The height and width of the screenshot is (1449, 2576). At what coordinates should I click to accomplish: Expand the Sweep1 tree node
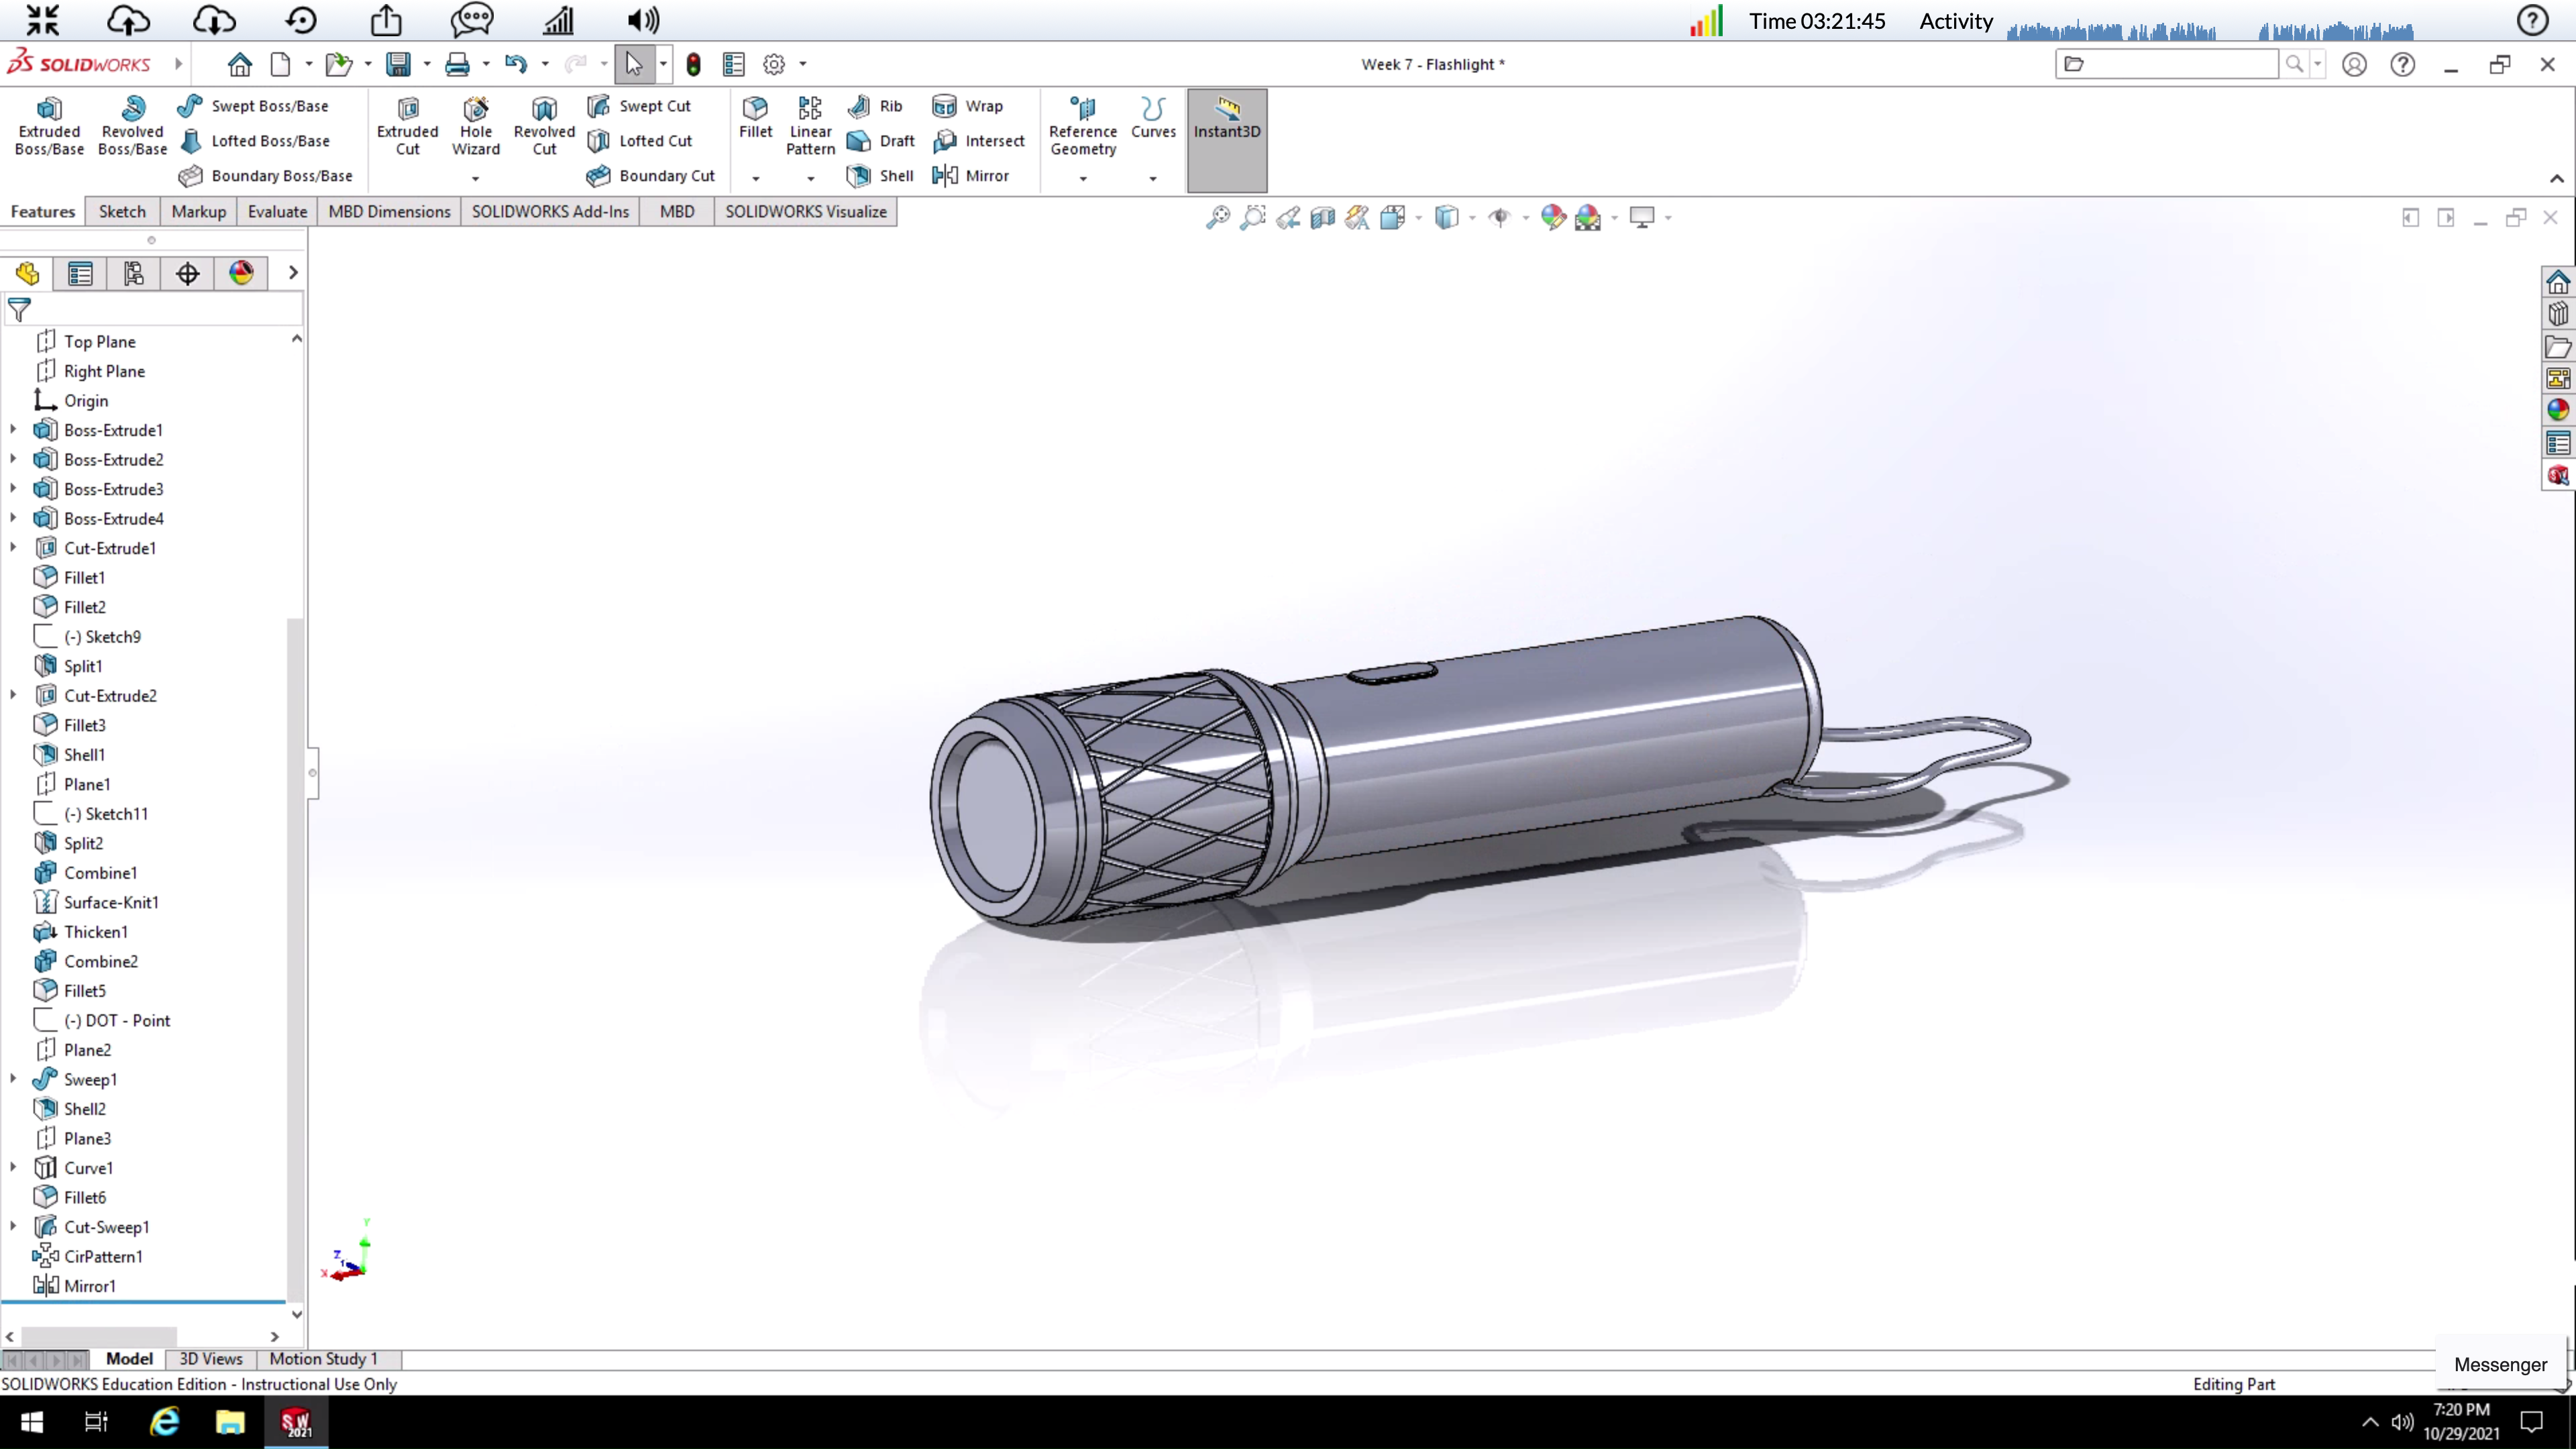tap(13, 1079)
